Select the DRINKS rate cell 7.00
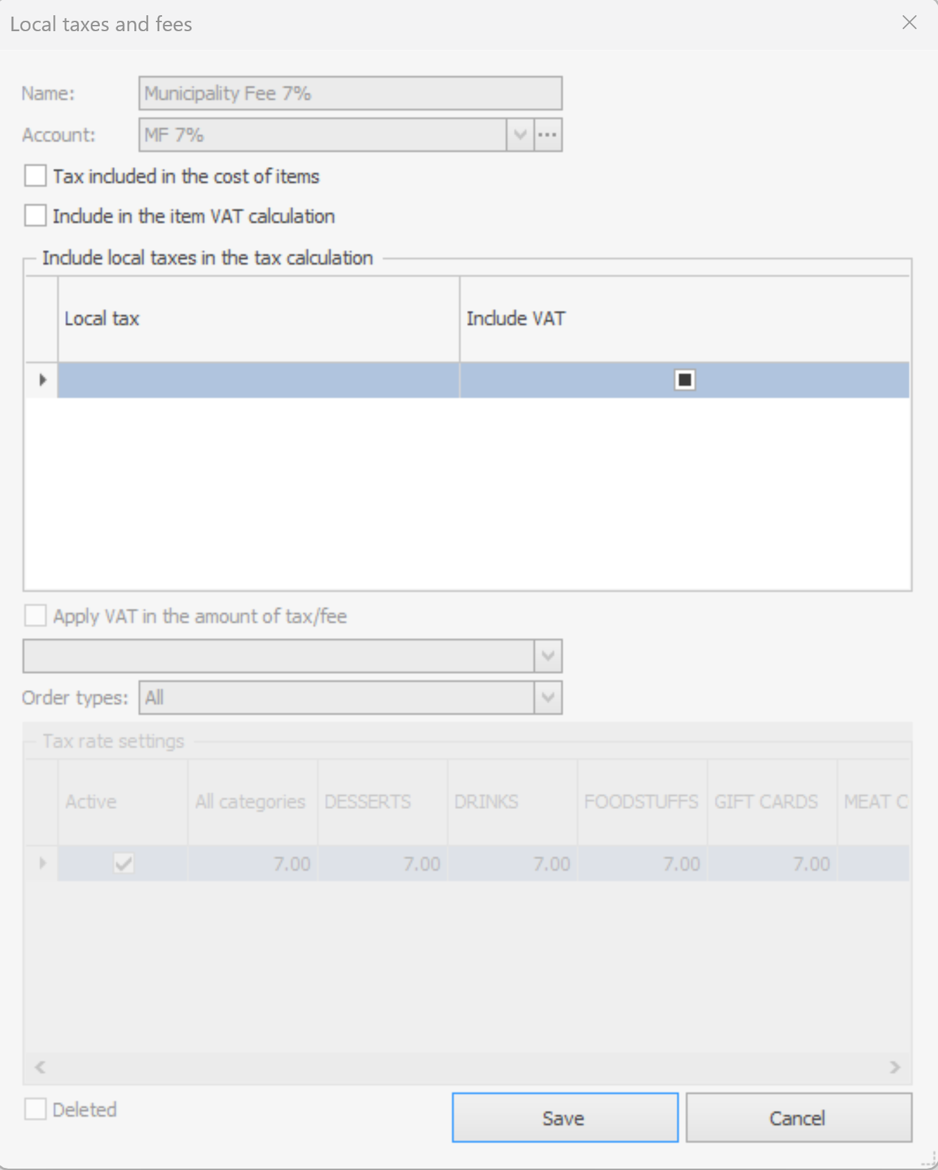 tap(513, 863)
